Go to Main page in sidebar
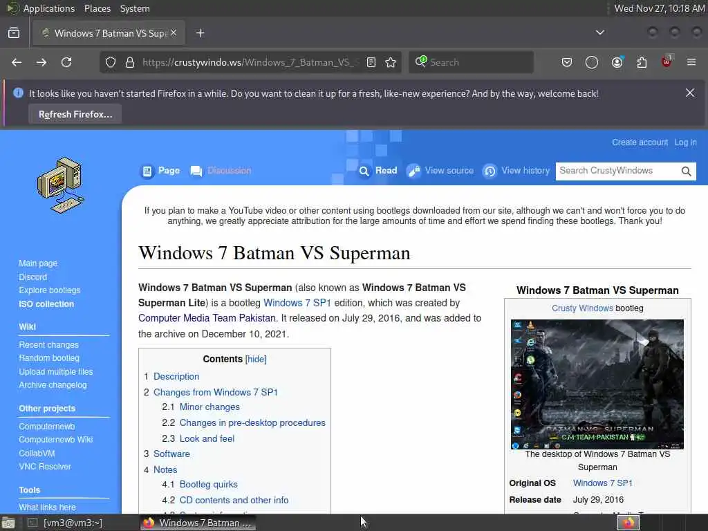The image size is (708, 531). (38, 263)
